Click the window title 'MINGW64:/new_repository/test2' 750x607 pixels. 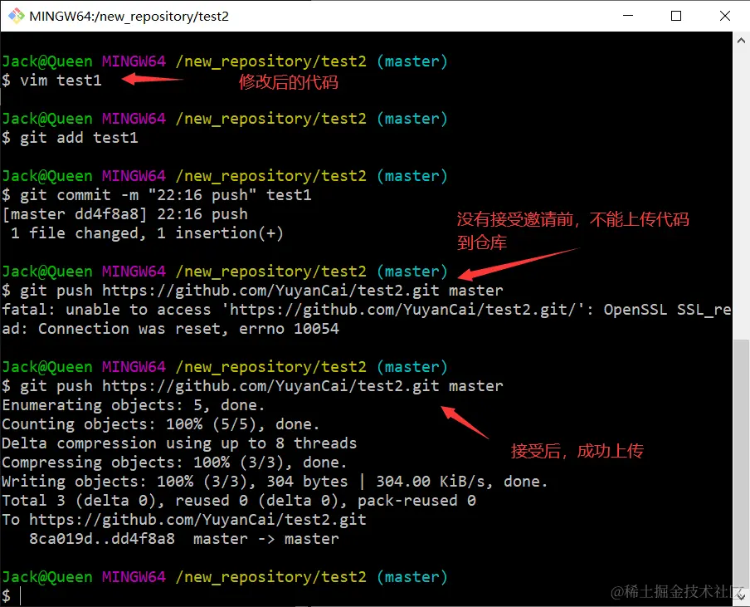tap(129, 17)
